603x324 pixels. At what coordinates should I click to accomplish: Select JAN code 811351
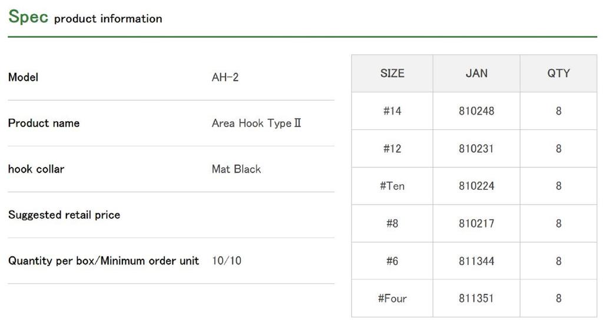476,299
